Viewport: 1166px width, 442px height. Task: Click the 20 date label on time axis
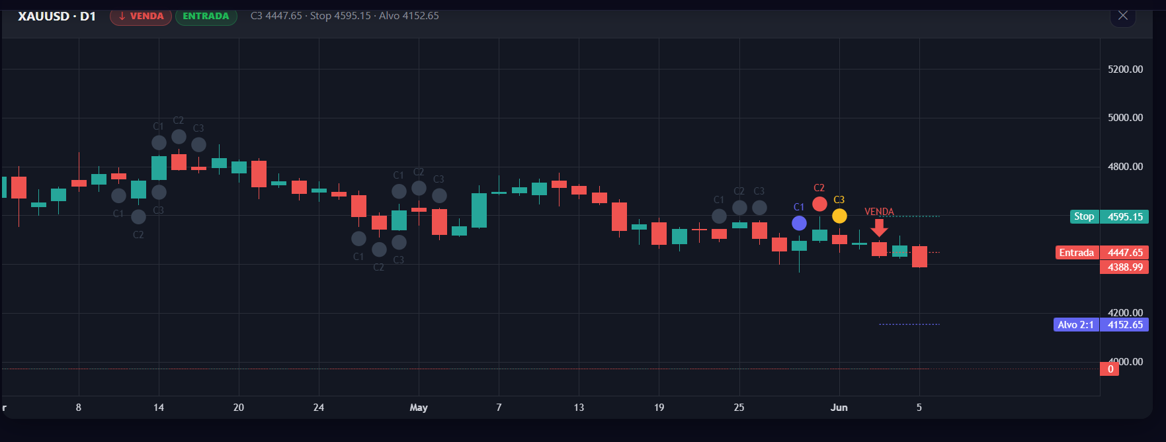point(239,408)
